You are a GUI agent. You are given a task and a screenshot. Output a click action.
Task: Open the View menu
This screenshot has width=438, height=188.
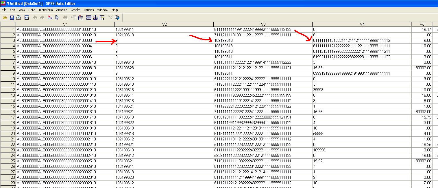pos(22,10)
